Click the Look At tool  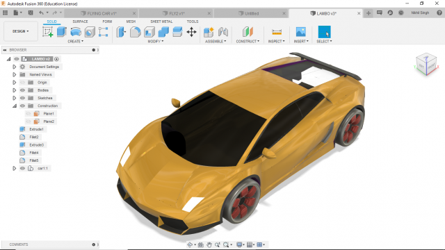201,244
